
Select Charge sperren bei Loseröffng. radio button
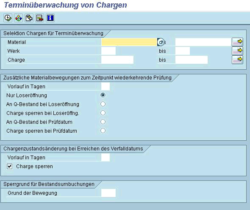click(x=103, y=113)
